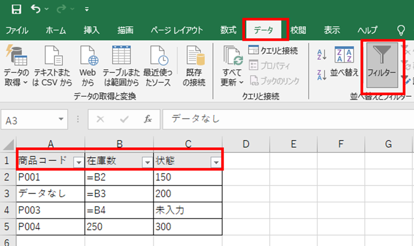
Task: Switch to the 数式 ribbon tab
Action: point(228,30)
